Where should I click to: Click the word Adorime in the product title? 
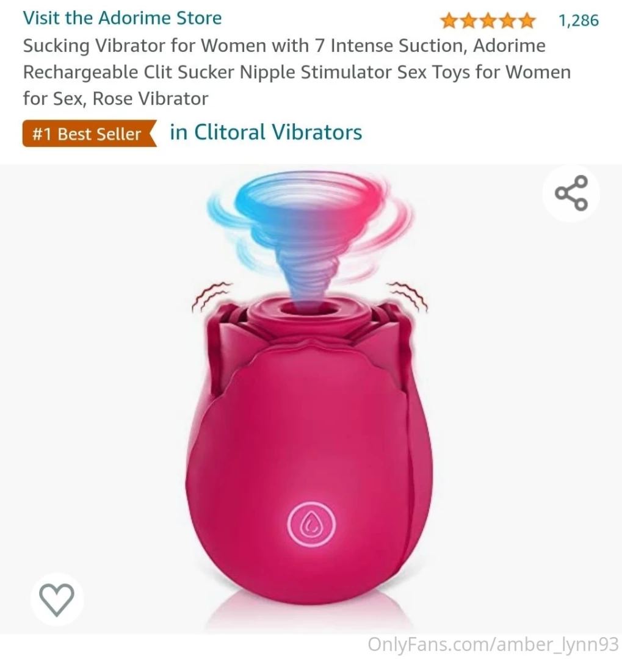[509, 45]
